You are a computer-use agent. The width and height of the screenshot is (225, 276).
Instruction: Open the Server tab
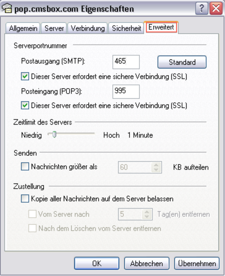(x=54, y=29)
